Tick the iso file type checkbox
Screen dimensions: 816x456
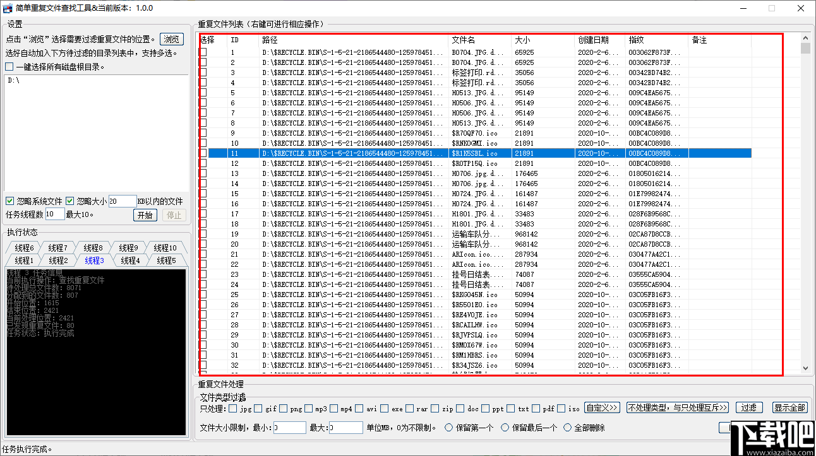point(561,409)
